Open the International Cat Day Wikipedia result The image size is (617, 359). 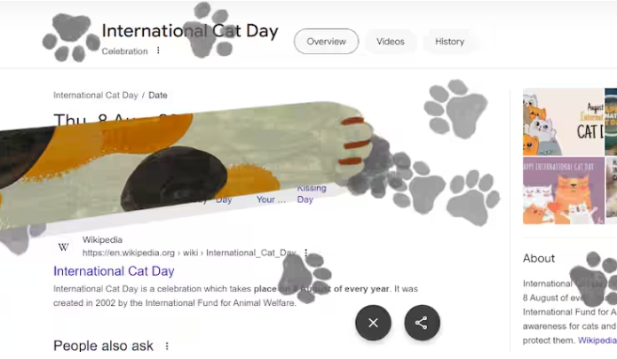click(x=114, y=271)
